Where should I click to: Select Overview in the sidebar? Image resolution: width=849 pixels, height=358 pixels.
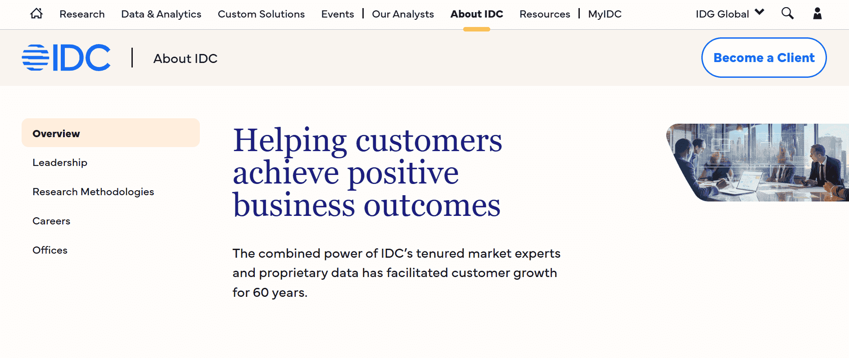[111, 133]
